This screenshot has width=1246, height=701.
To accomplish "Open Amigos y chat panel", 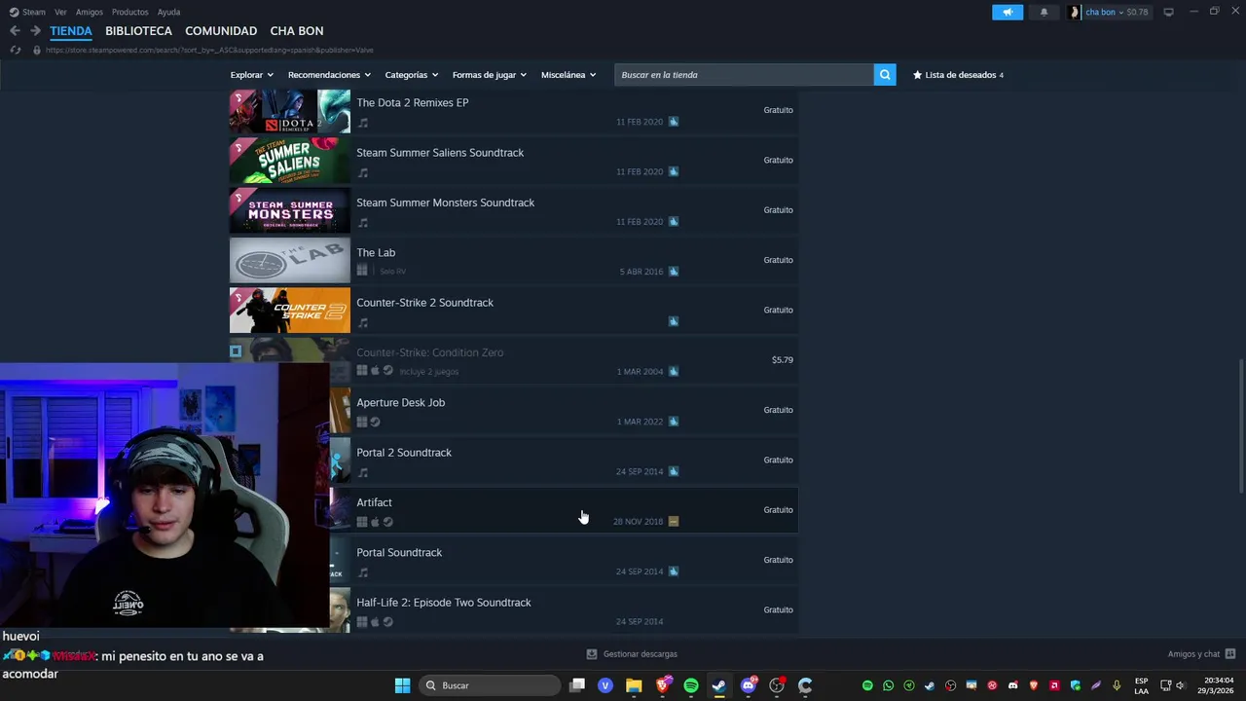I will click(1201, 654).
